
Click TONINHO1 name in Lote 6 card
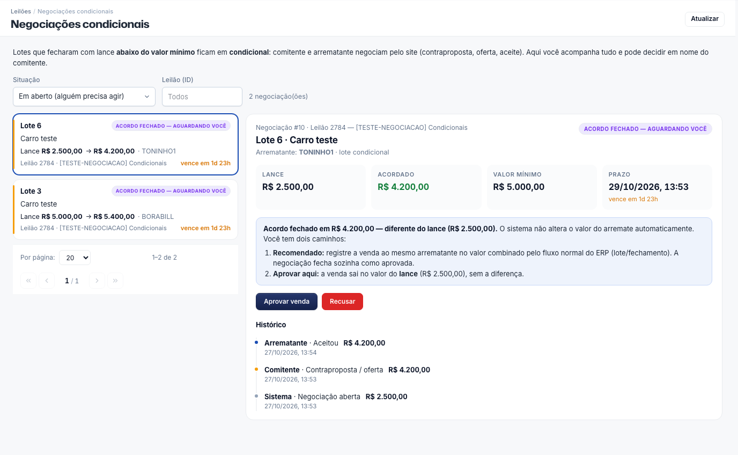tap(159, 151)
